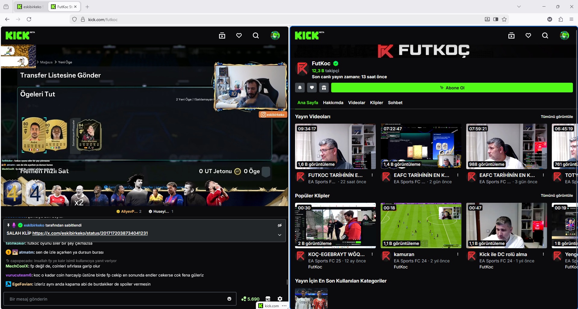Open the Firefox View icon left of the tabs
This screenshot has width=578, height=309.
(6, 7)
